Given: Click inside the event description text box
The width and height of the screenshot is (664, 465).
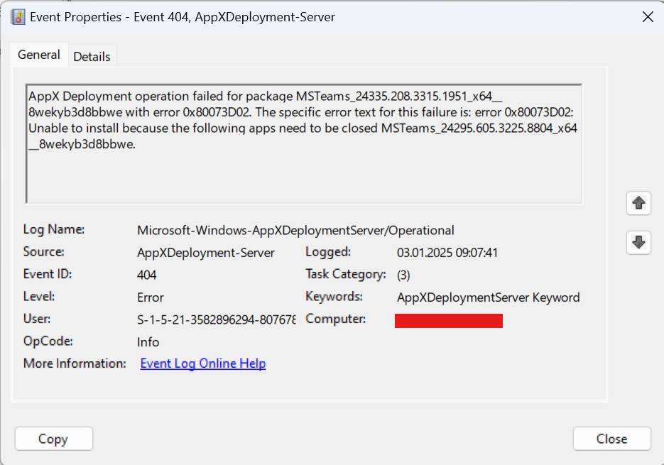Looking at the screenshot, I should pyautogui.click(x=304, y=143).
